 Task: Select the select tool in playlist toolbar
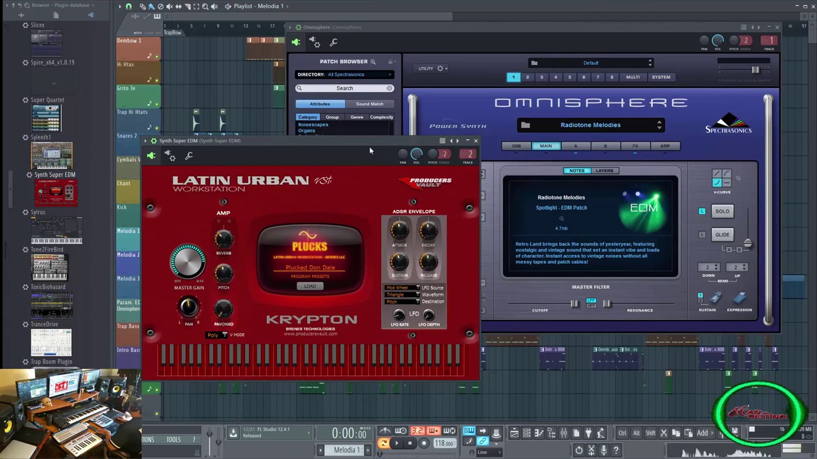[x=196, y=6]
